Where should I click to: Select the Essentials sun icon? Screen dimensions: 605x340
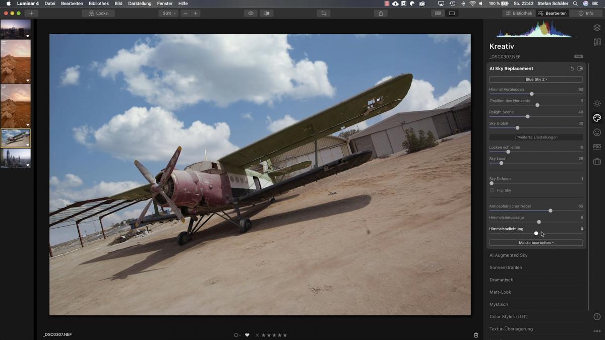[x=597, y=103]
